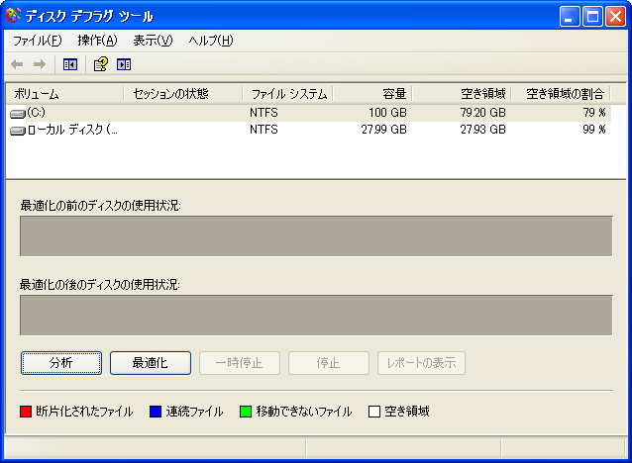Image resolution: width=632 pixels, height=463 pixels.
Task: Click the 79 % free percentage cell
Action: [x=594, y=113]
